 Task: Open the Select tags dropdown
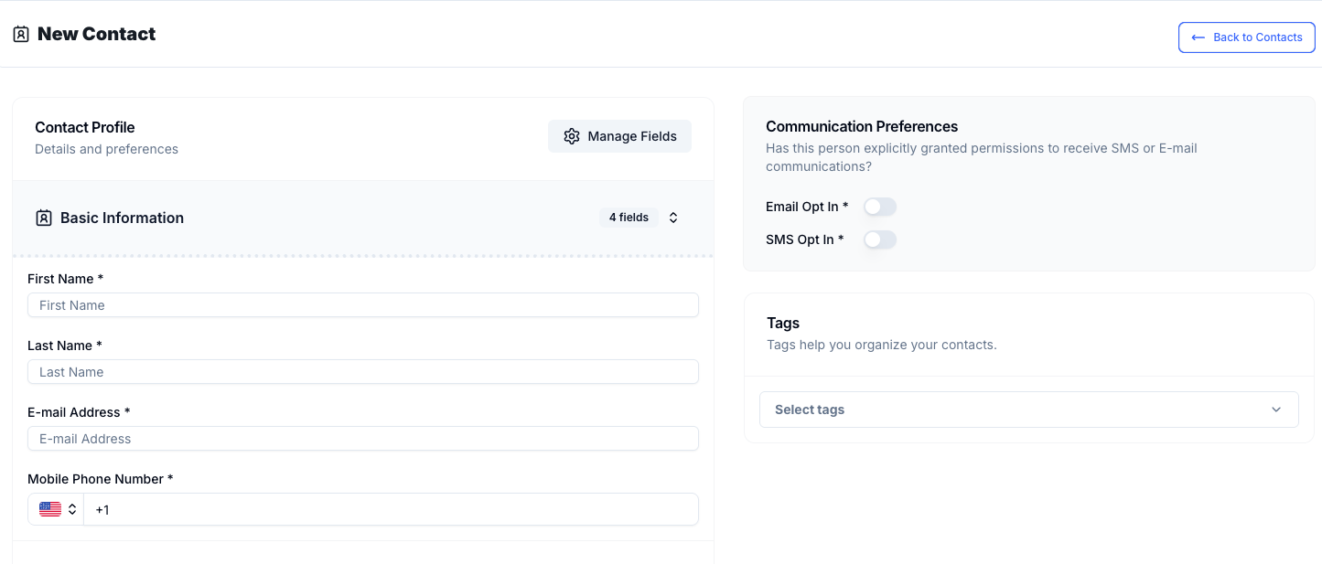1028,410
